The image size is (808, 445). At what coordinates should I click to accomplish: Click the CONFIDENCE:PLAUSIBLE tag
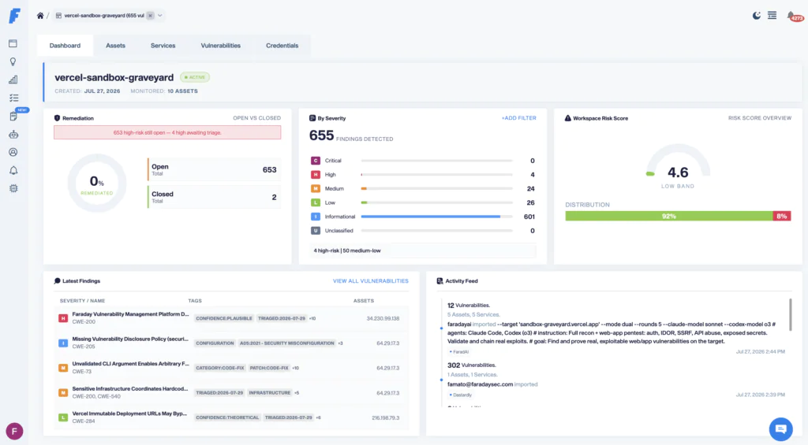click(224, 318)
